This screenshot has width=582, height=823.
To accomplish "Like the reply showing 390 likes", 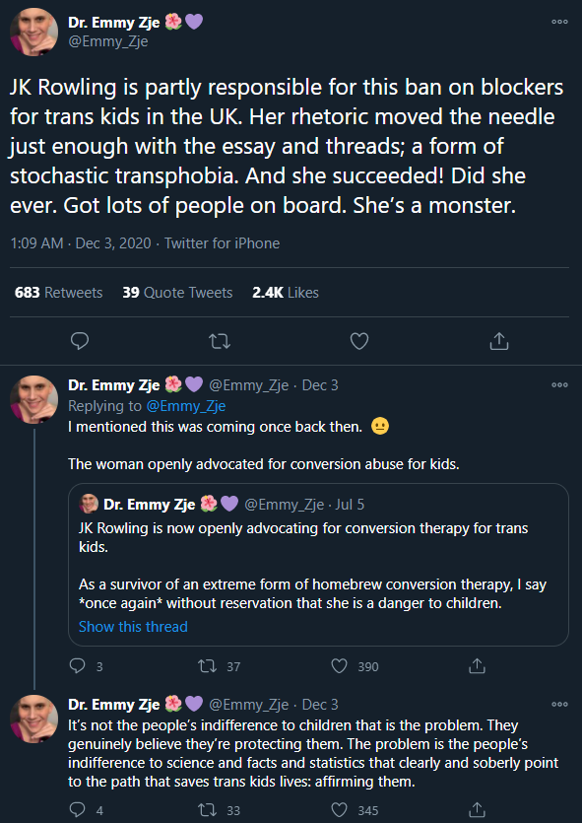I will click(x=339, y=666).
